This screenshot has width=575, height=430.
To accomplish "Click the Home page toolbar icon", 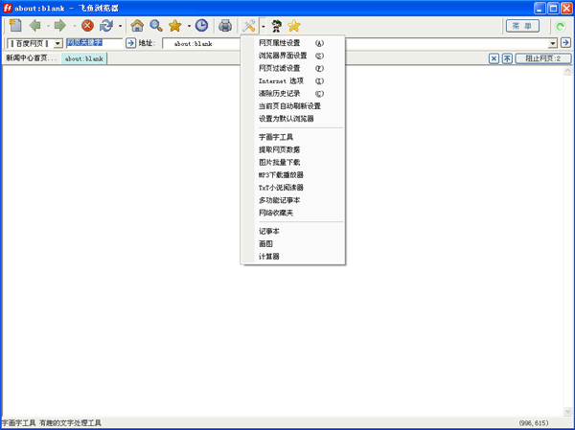I will point(137,26).
